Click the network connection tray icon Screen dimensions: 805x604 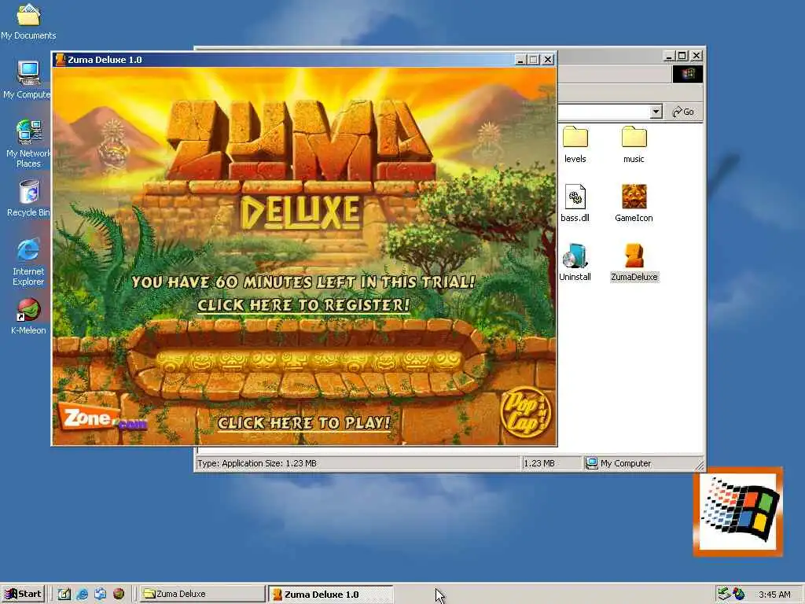tap(723, 594)
